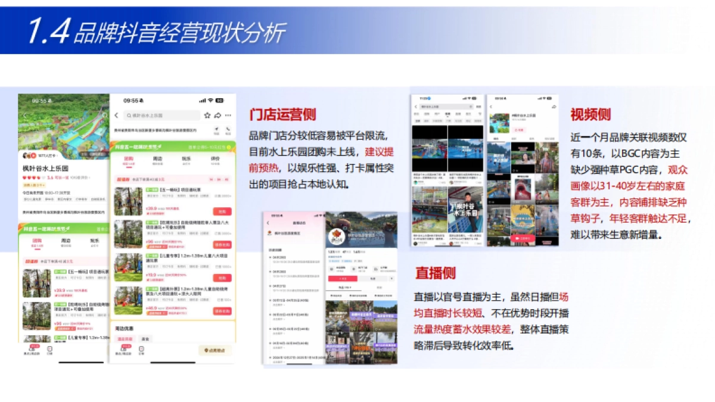
Task: Toggle the like heart on the first search video
Action: pyautogui.click(x=441, y=182)
